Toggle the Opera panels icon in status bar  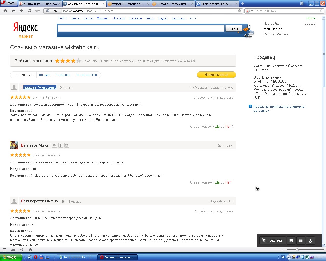[x=4, y=250]
